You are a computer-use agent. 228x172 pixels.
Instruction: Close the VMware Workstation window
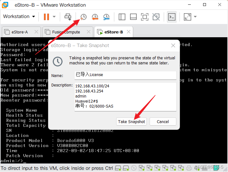tap(219, 5)
